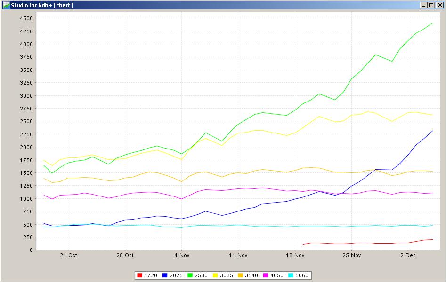Click the Studio for kdb+ window icon
The width and height of the screenshot is (446, 282).
click(x=6, y=5)
